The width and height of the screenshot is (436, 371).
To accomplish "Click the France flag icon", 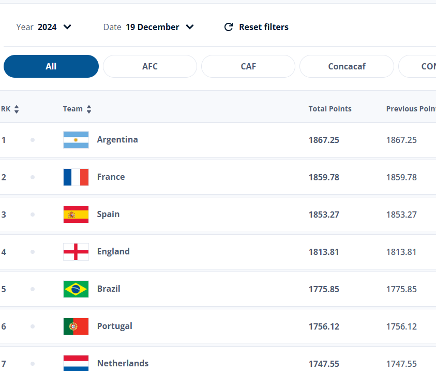I will pos(76,177).
